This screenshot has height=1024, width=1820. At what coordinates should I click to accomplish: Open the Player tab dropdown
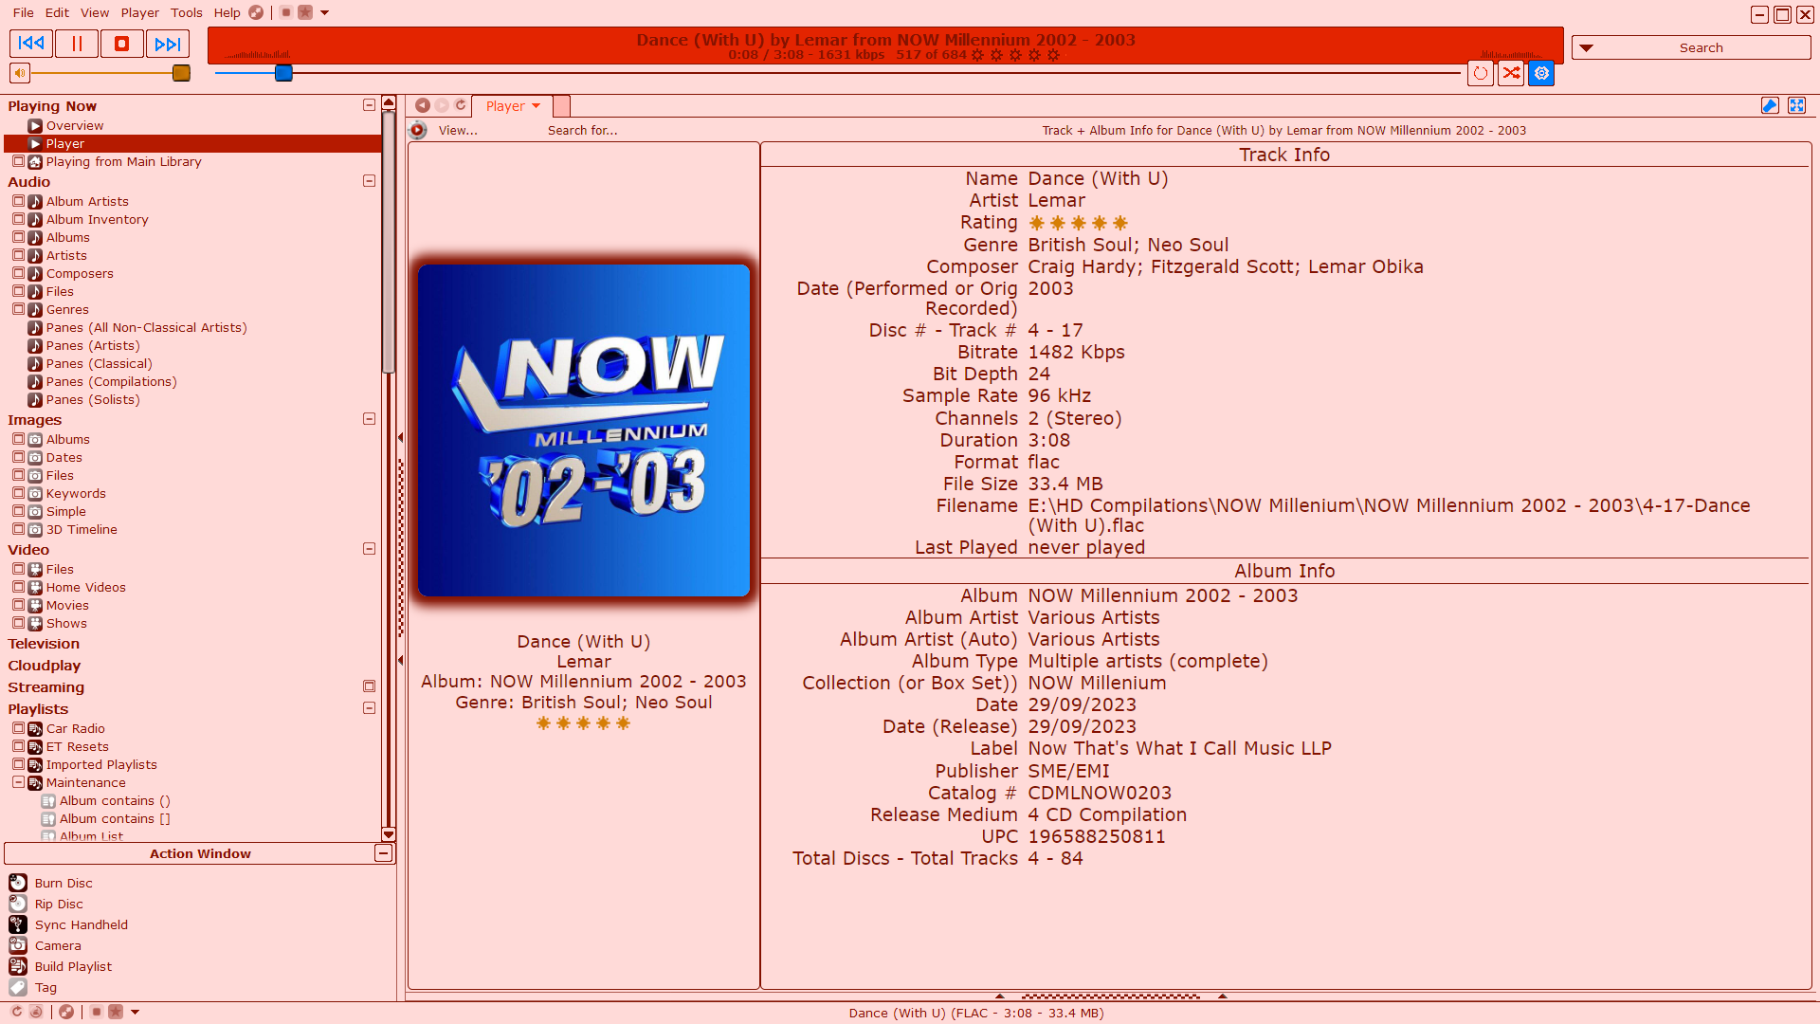pyautogui.click(x=536, y=106)
